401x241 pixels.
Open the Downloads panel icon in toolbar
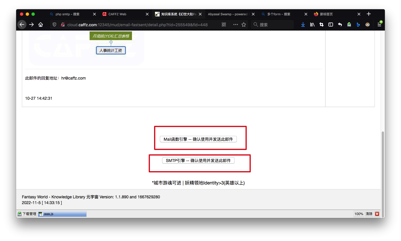[303, 25]
